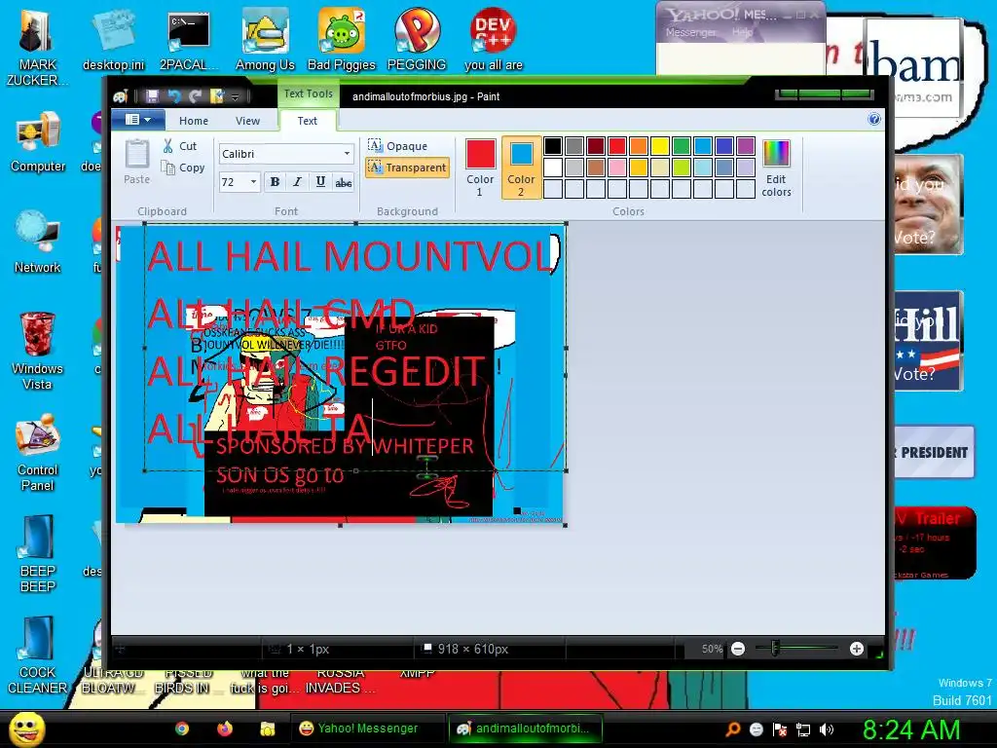This screenshot has height=748, width=997.
Task: Select the BEEP BEEP desktop shortcut
Action: pyautogui.click(x=38, y=554)
